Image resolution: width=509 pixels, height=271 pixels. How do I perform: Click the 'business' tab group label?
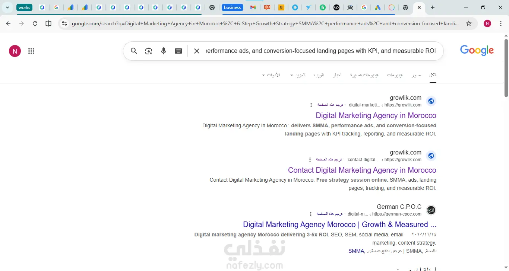point(233,7)
